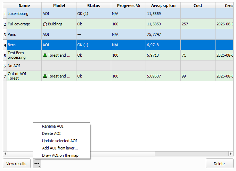Screen dimensions: 236x171
Task: Click the dash status in Paris row
Action: (x=79, y=34)
